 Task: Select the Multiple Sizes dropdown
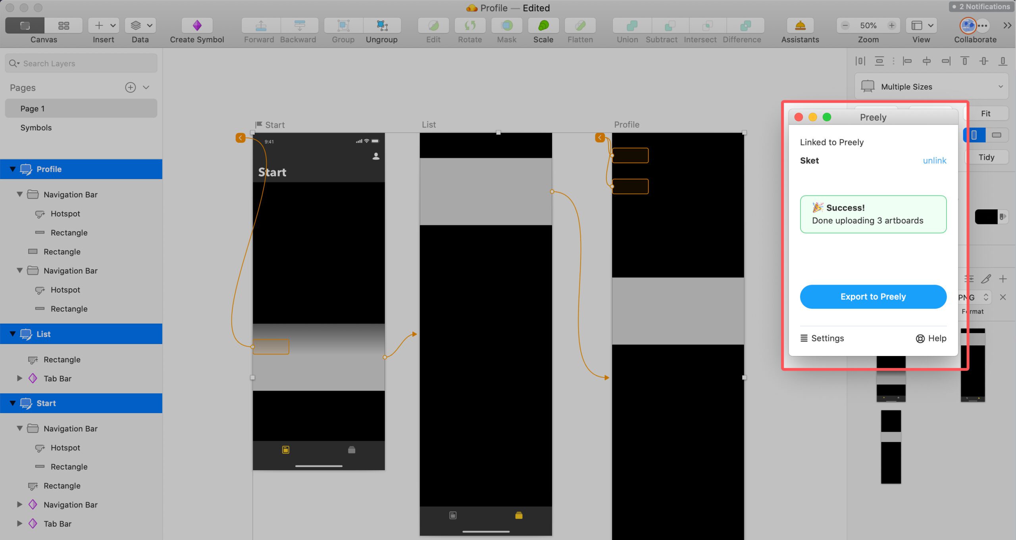(931, 86)
